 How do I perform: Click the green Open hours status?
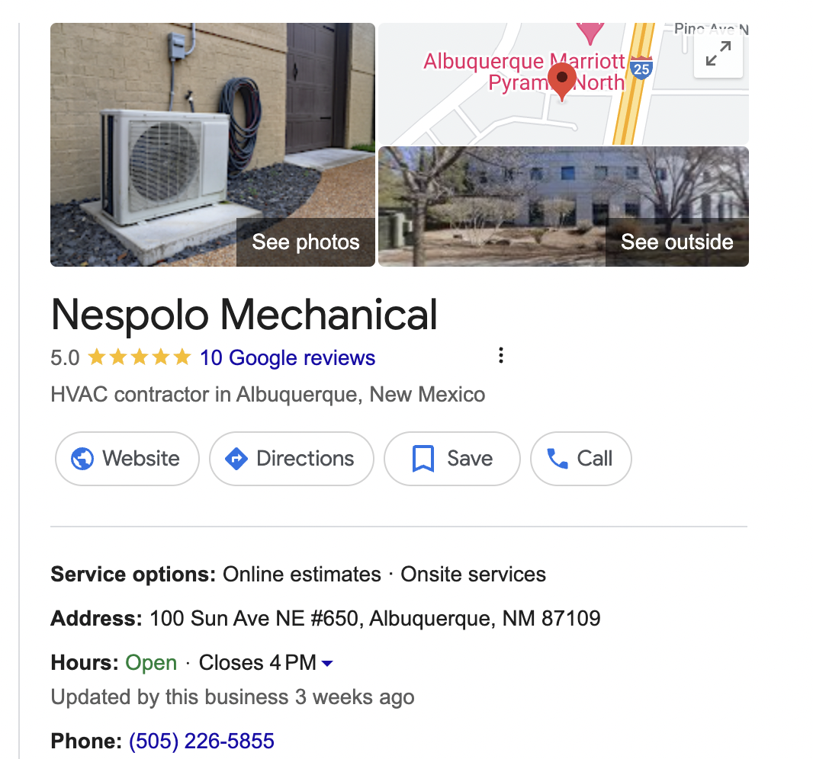click(x=151, y=663)
